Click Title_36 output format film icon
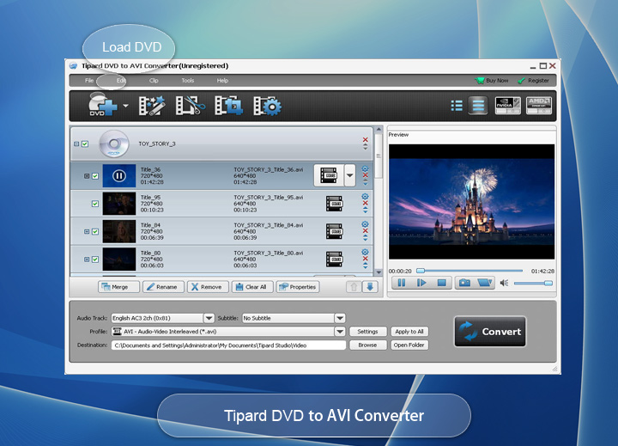The height and width of the screenshot is (446, 618). click(x=329, y=175)
